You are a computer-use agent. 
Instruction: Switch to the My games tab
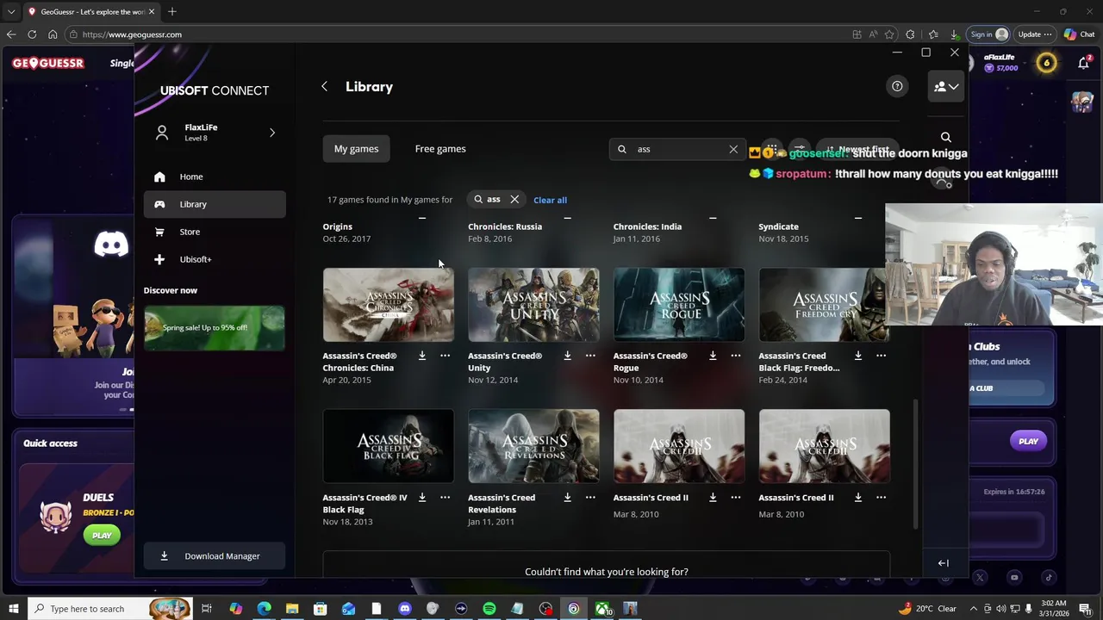pyautogui.click(x=356, y=149)
